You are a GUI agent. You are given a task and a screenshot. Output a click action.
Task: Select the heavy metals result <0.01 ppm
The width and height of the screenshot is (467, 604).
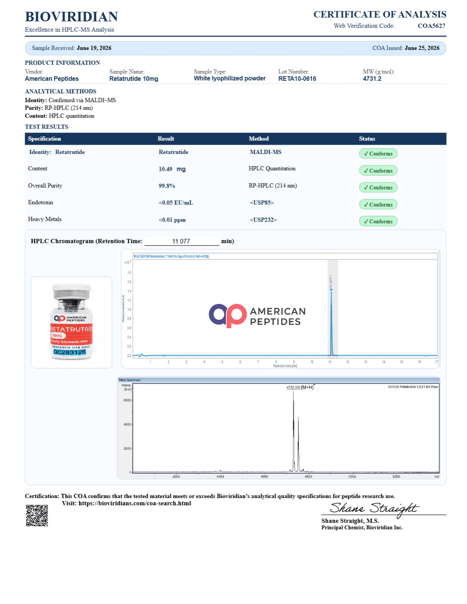[x=172, y=220]
